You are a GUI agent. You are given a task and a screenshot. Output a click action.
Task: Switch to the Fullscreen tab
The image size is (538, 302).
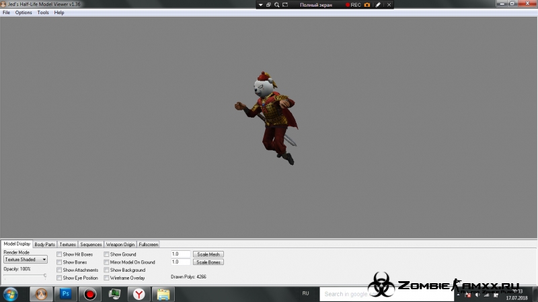[148, 244]
